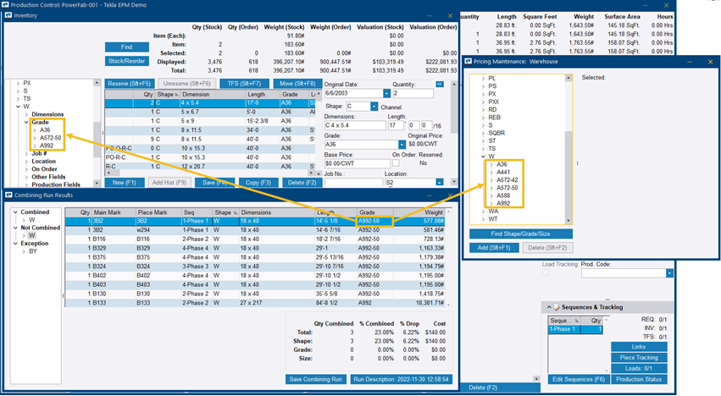Viewport: 721px width, 396px height.
Task: Click the Production Control application icon
Action: 6,4
